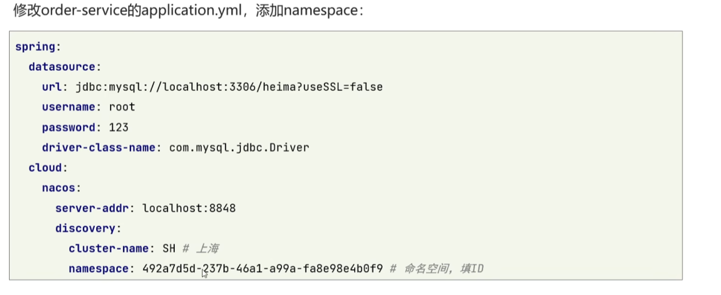Click the jdbc mysql url value
The width and height of the screenshot is (721, 295).
tap(229, 87)
